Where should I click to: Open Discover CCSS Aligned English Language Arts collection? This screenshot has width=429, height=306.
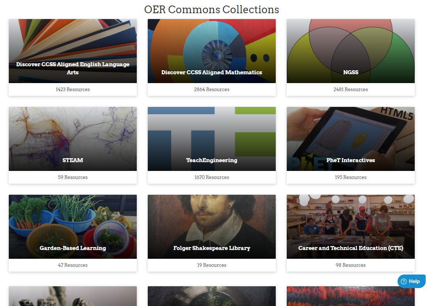tap(73, 51)
